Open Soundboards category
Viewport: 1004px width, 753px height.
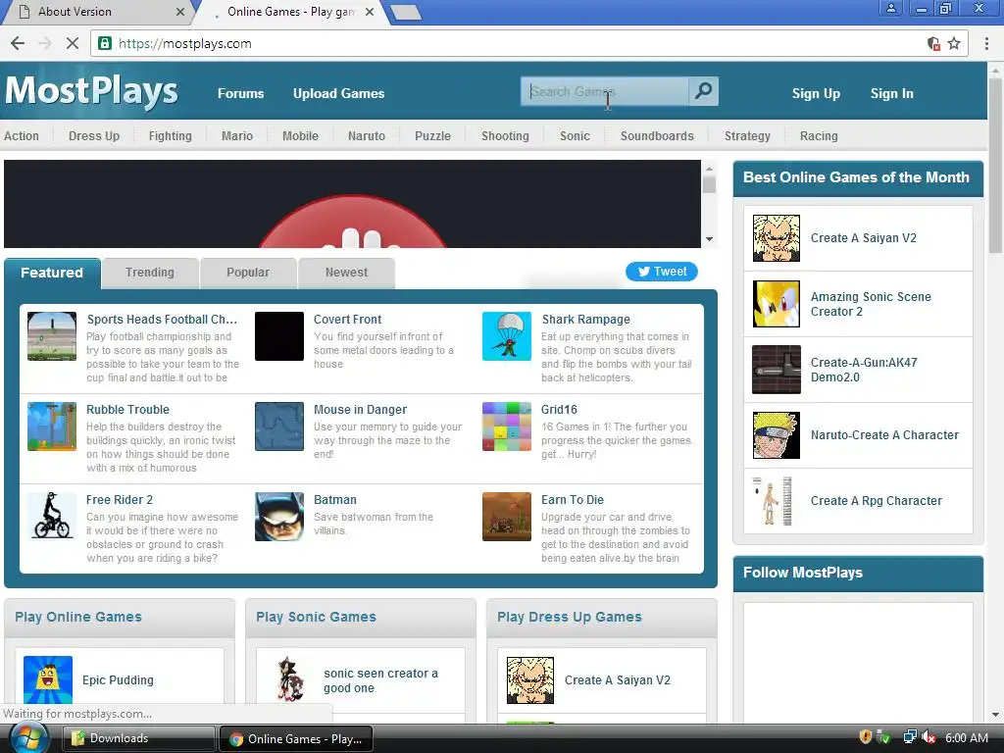(657, 135)
